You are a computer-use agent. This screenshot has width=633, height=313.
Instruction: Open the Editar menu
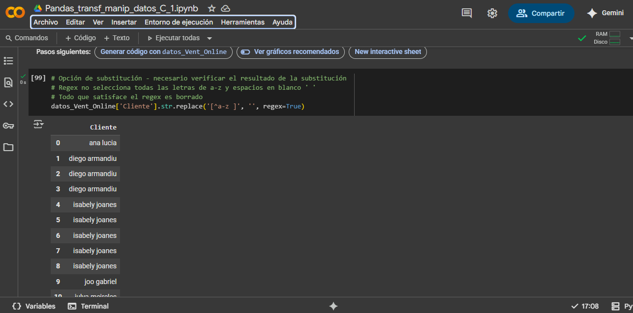click(75, 22)
